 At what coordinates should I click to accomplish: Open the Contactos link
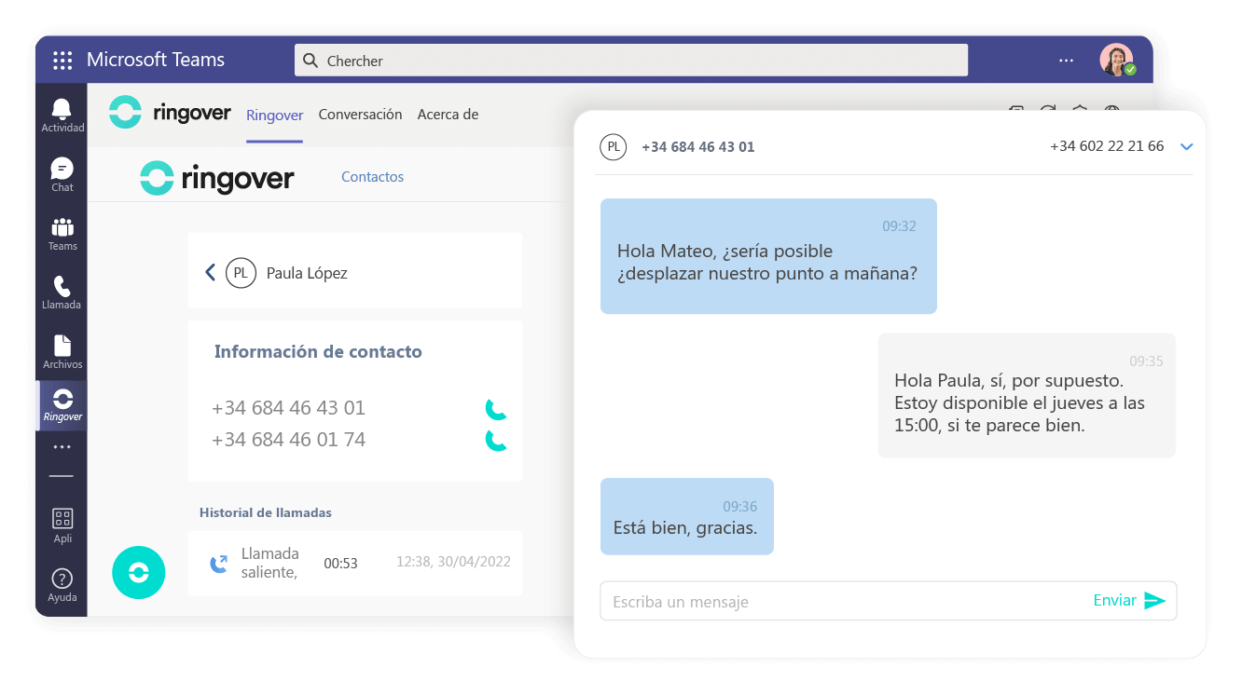372,176
